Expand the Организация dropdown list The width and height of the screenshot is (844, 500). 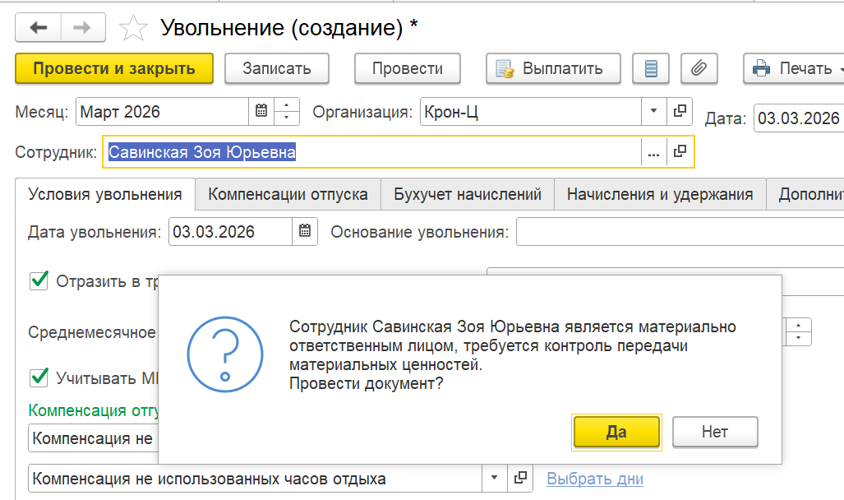(x=654, y=112)
